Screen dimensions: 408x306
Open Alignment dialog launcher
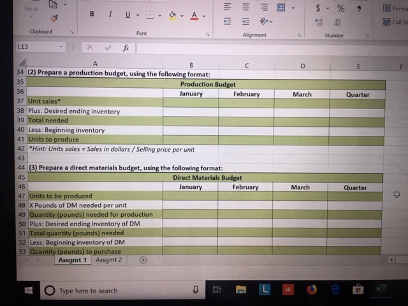[299, 35]
